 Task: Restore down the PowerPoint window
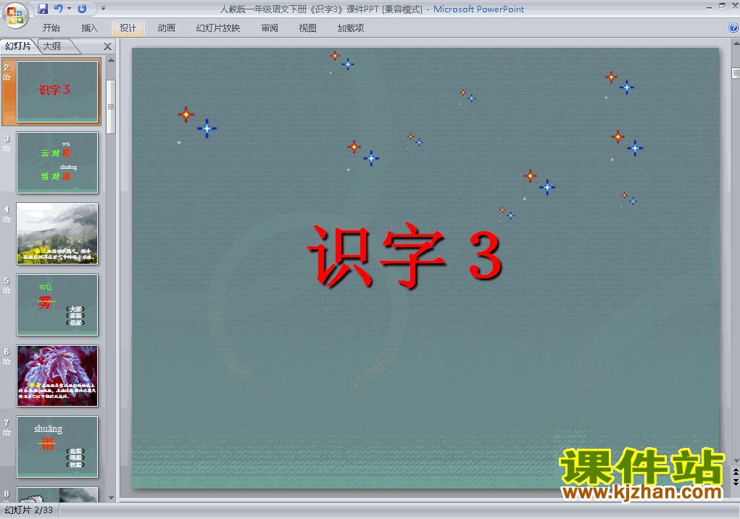[x=722, y=6]
